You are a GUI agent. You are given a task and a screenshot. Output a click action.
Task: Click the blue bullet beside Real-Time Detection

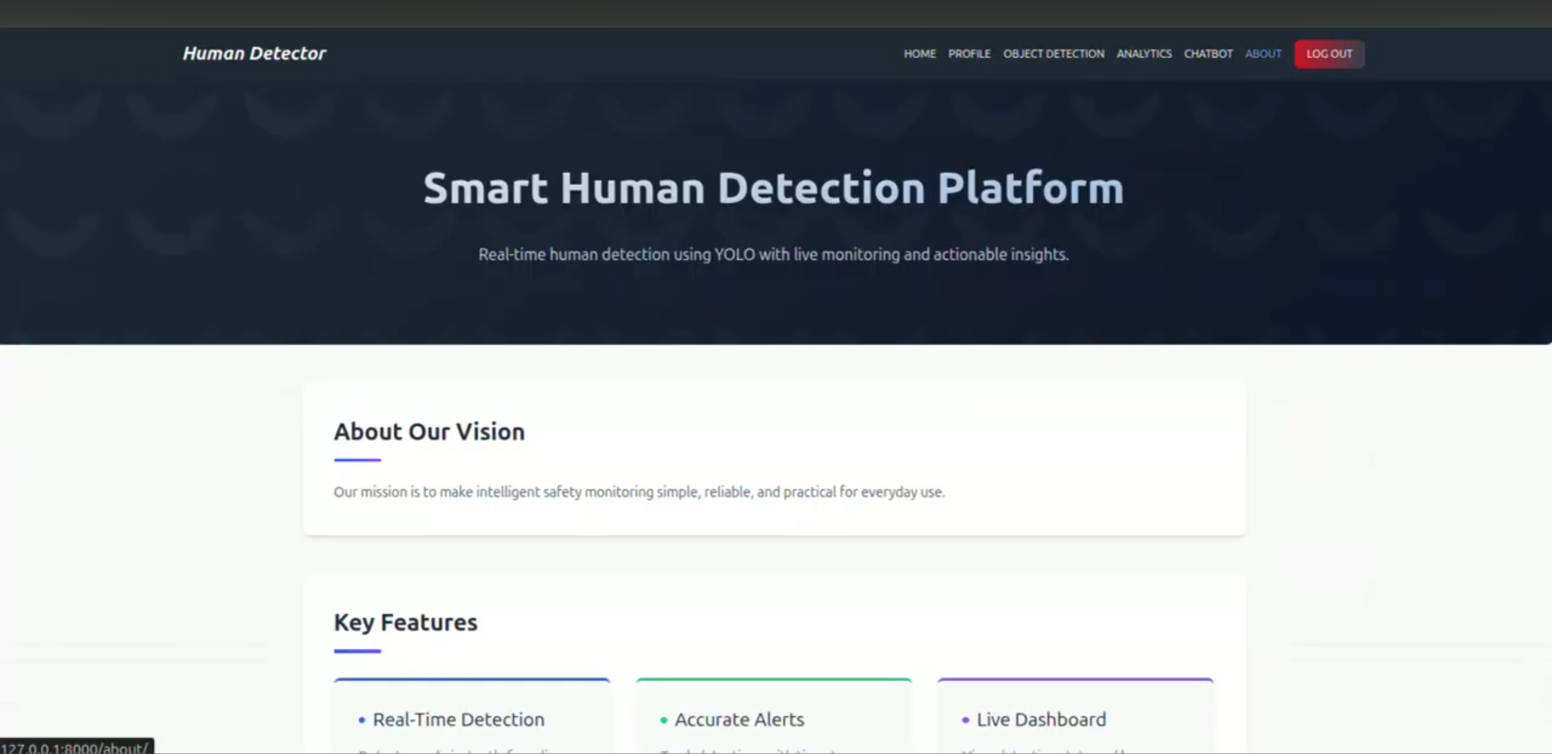[x=361, y=720]
